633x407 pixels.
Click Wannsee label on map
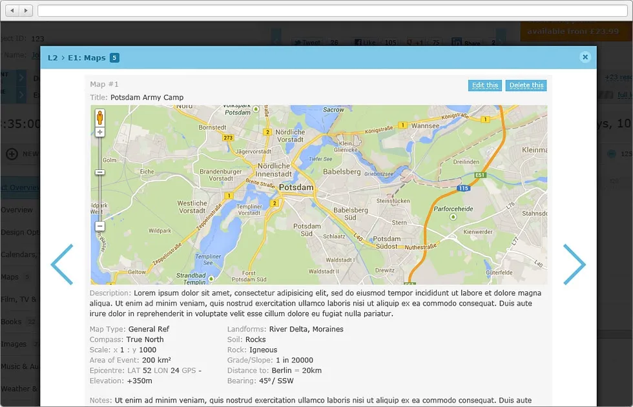pos(425,125)
